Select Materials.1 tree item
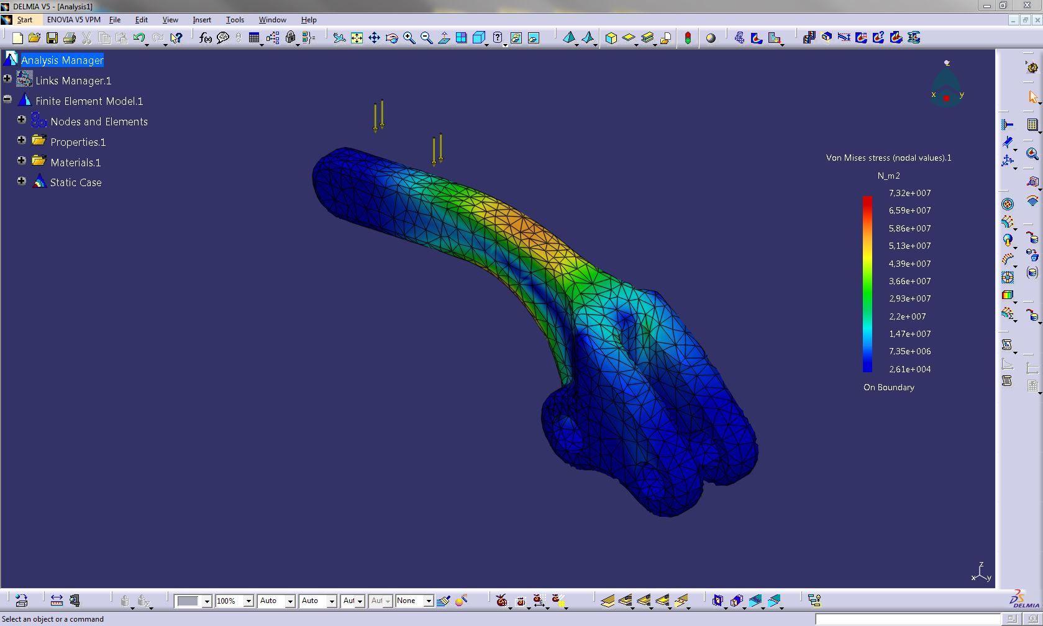Viewport: 1043px width, 626px height. (75, 163)
